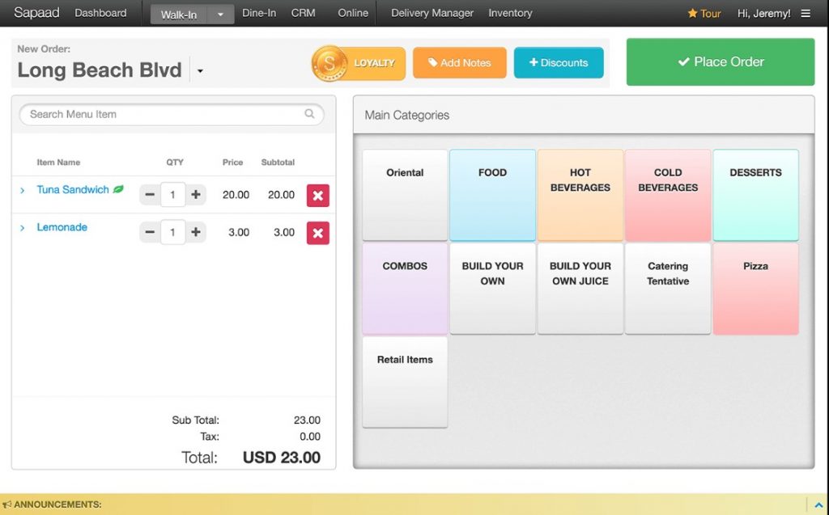This screenshot has height=515, width=829.
Task: Open the CRM section
Action: coord(303,13)
